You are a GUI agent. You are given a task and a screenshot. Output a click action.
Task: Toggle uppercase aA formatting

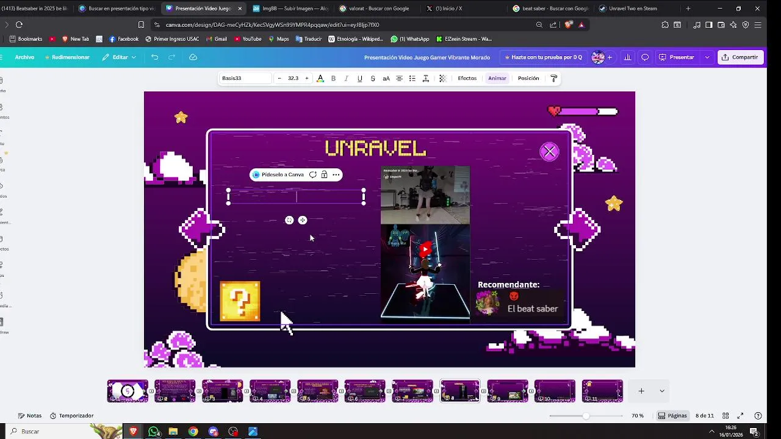point(386,78)
